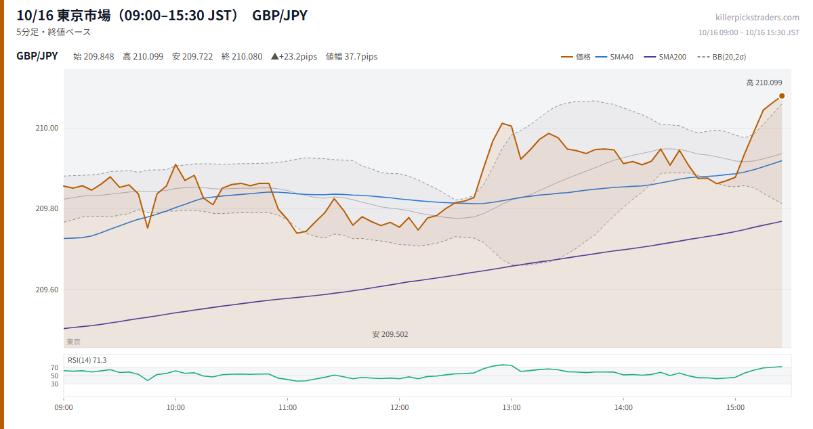Click the 5分足・終値ベース subtitle
The height and width of the screenshot is (429, 813).
point(54,32)
